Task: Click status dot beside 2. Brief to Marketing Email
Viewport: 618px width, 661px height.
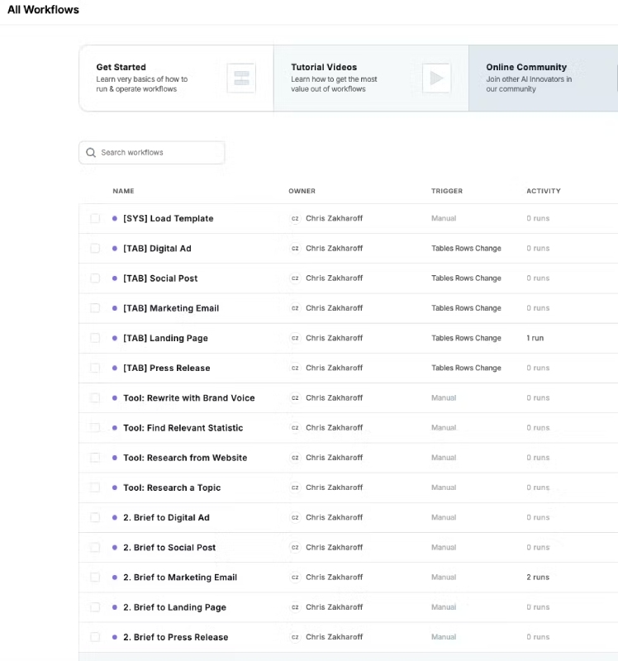Action: [115, 578]
